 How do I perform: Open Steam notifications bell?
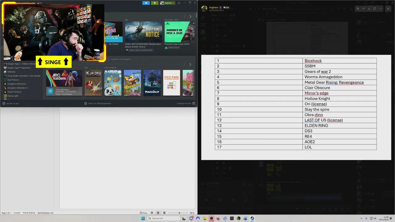pos(155,3)
